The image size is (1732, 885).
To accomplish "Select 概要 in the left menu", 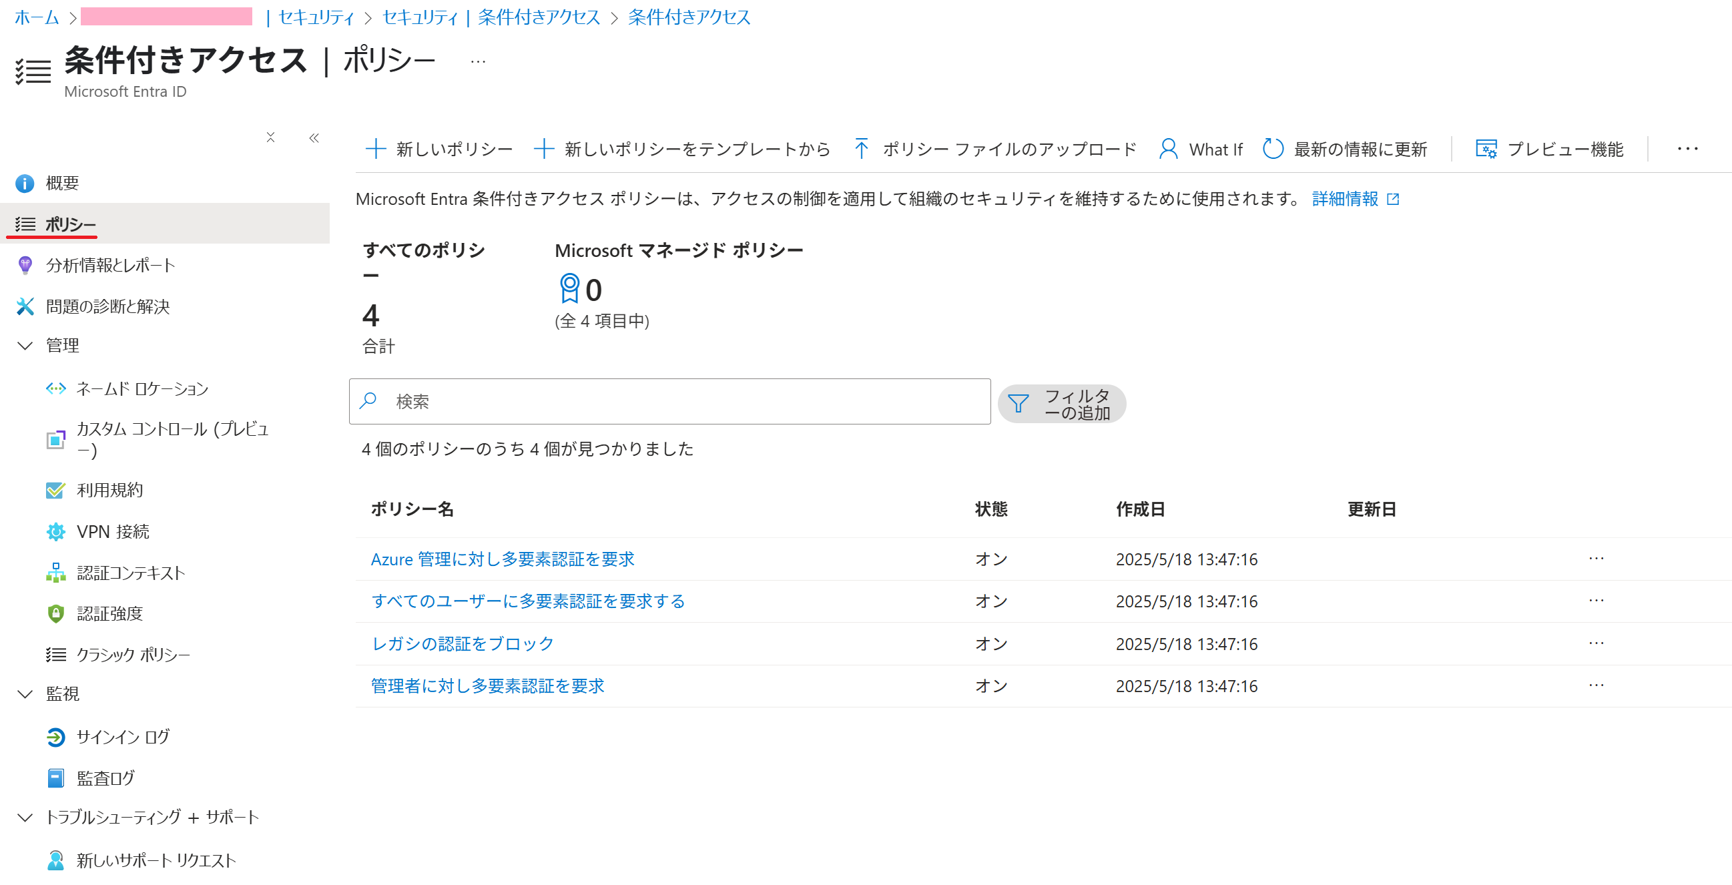I will 63,183.
